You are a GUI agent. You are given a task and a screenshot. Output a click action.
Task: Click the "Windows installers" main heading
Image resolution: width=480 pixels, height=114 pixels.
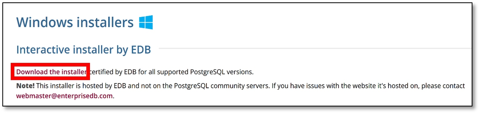click(75, 22)
